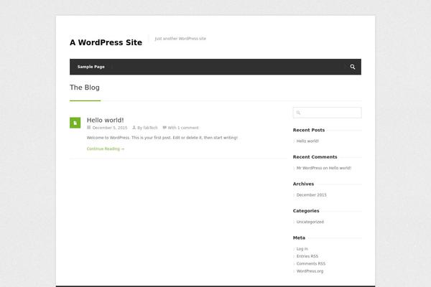
Task: Open the Sample Page menu item
Action: [x=91, y=67]
